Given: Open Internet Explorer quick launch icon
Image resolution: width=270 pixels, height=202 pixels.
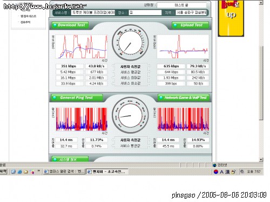Looking at the screenshot, I should [19, 172].
